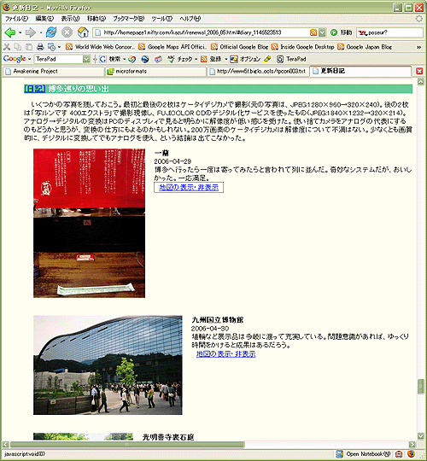
Task: Expand the address bar URL dropdown
Action: click(322, 32)
